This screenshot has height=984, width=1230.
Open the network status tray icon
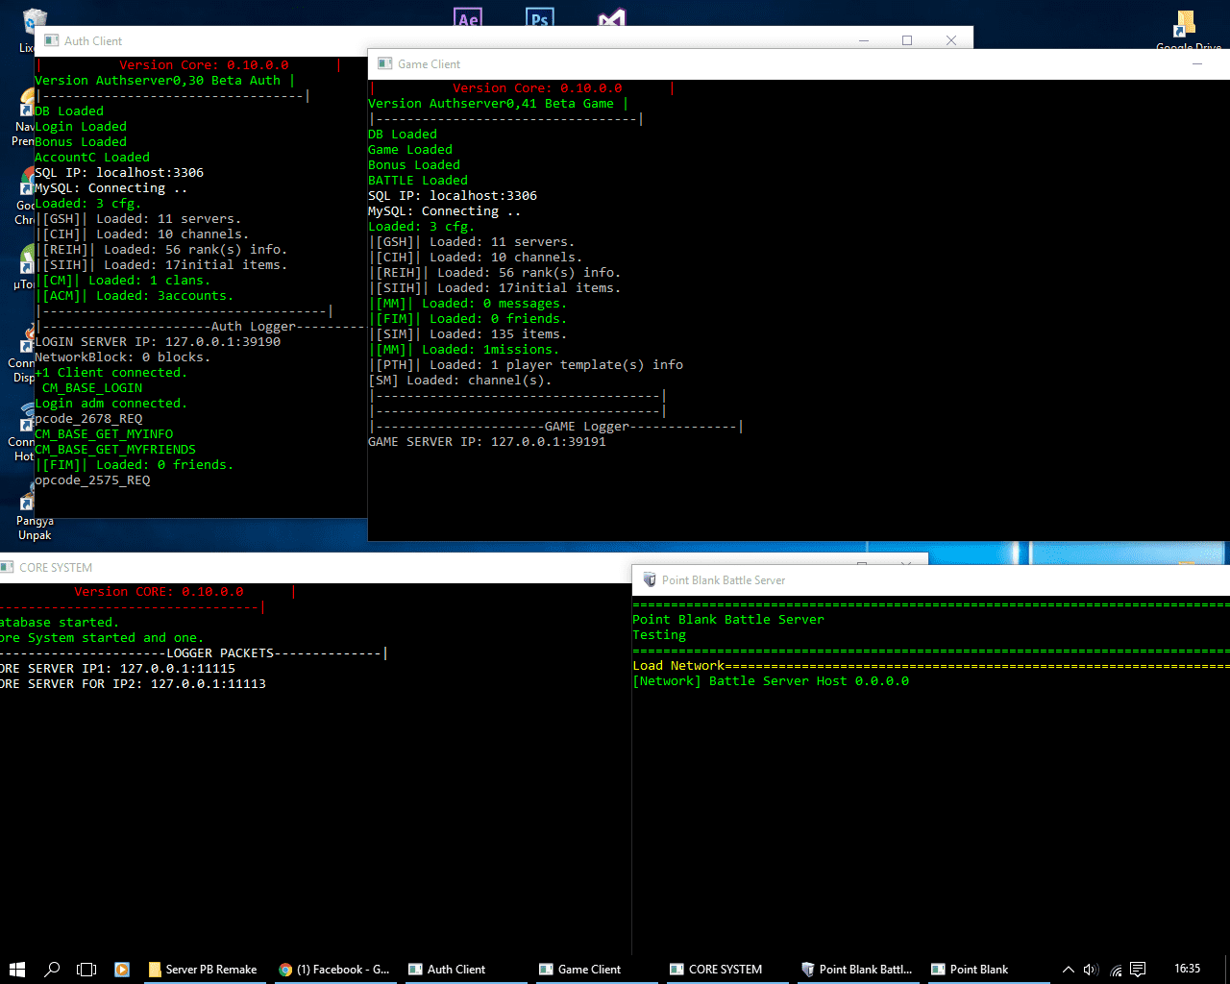coord(1115,970)
